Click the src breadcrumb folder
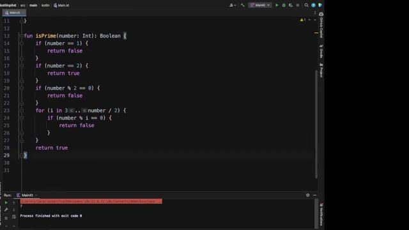This screenshot has height=230, width=409. tap(23, 5)
